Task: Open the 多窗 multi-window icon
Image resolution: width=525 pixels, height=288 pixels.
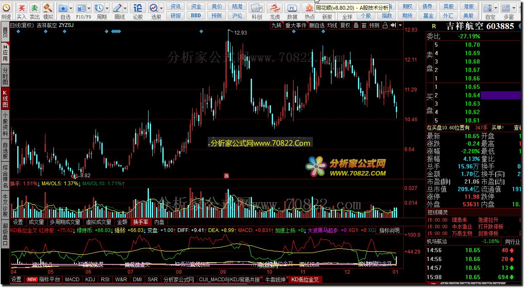Action: tap(506, 8)
